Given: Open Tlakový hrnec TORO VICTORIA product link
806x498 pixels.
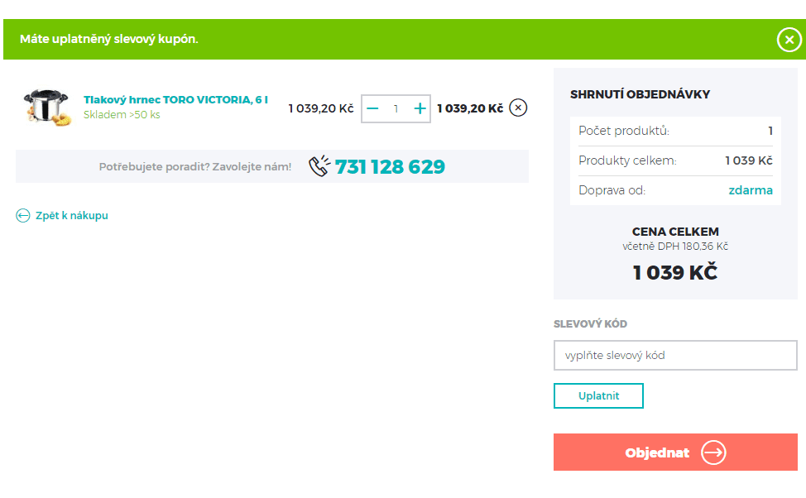Looking at the screenshot, I should point(175,100).
